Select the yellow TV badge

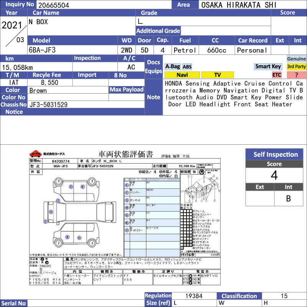point(217,75)
